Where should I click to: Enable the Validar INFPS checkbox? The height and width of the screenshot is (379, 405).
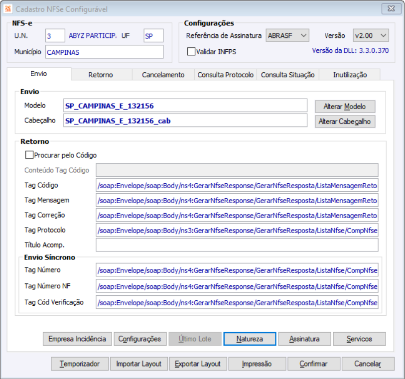(x=191, y=52)
